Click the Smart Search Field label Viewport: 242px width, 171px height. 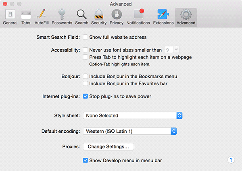58,37
